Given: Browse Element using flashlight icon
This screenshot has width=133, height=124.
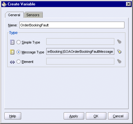Looking at the screenshot, I should coord(119,61).
